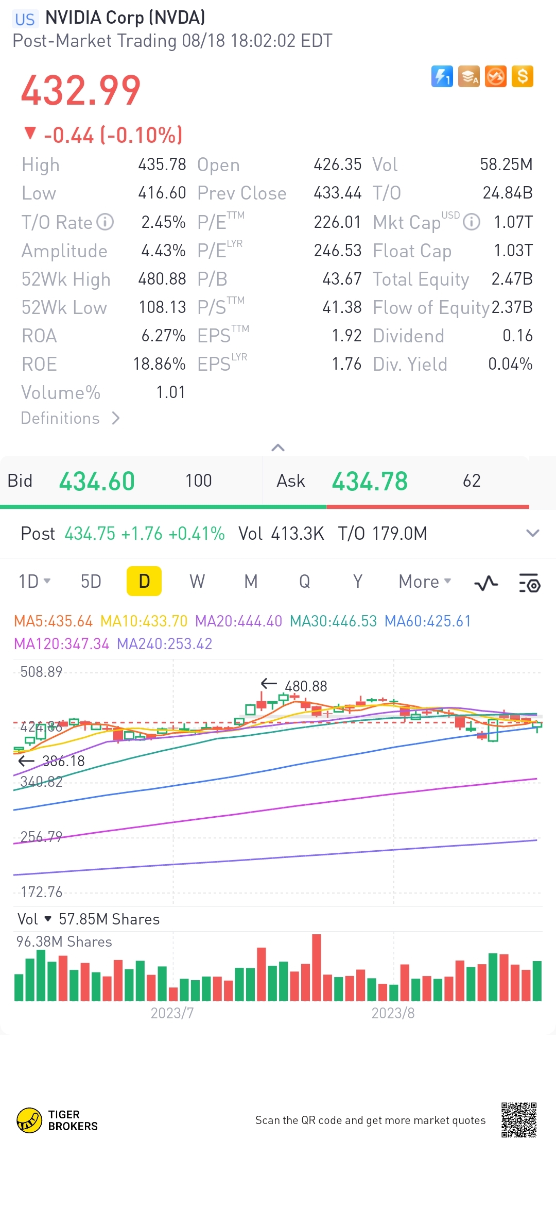The image size is (556, 1206).
Task: Collapse the stock details panel with the up chevron
Action: [x=278, y=448]
